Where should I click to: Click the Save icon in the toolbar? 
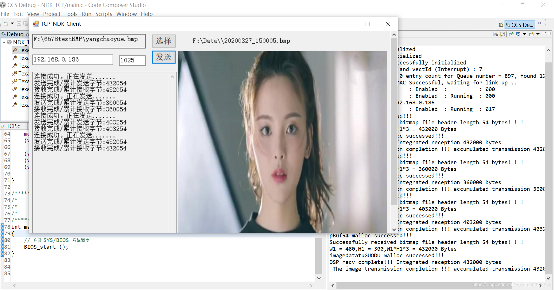coord(19,24)
